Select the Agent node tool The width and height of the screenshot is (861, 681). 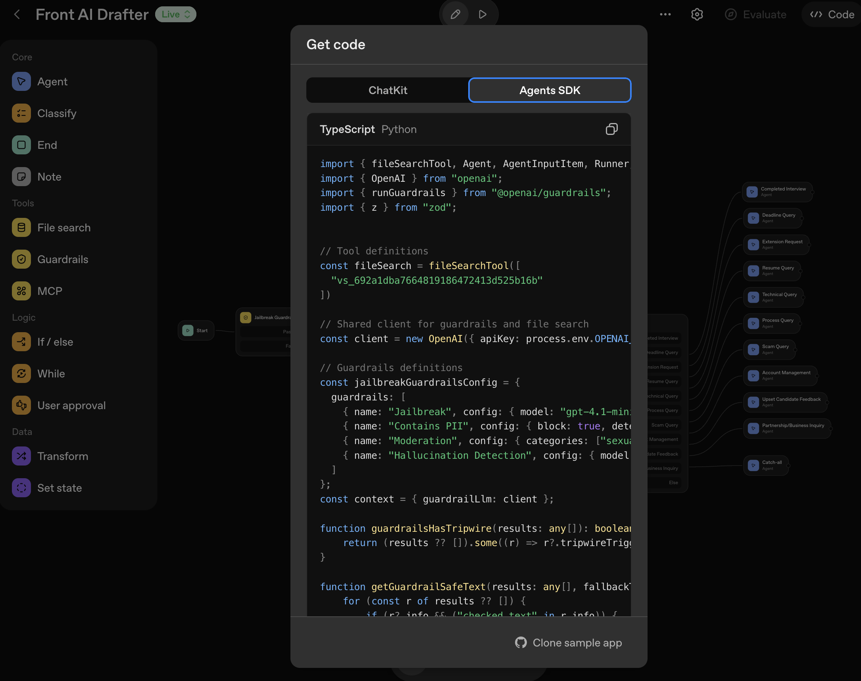[x=52, y=81]
